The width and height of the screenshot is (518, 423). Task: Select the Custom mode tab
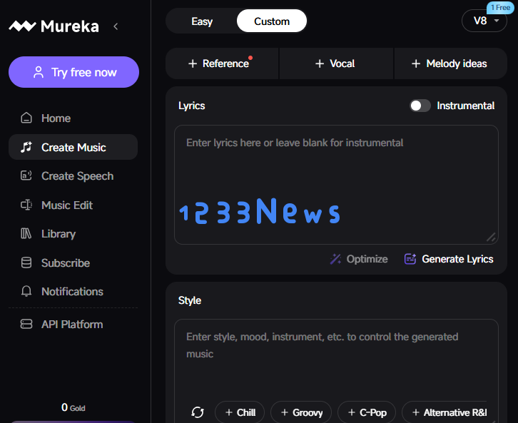[272, 21]
